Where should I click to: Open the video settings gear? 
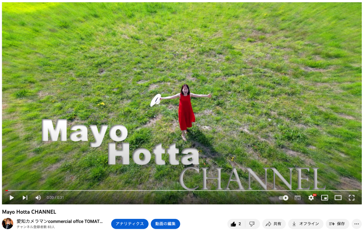pos(311,198)
